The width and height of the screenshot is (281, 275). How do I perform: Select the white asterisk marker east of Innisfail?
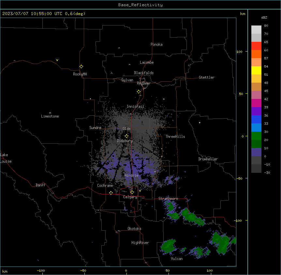164,99
